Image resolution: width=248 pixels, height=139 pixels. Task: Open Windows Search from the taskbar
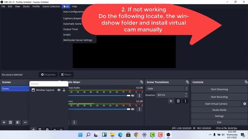pyautogui.click(x=88, y=135)
